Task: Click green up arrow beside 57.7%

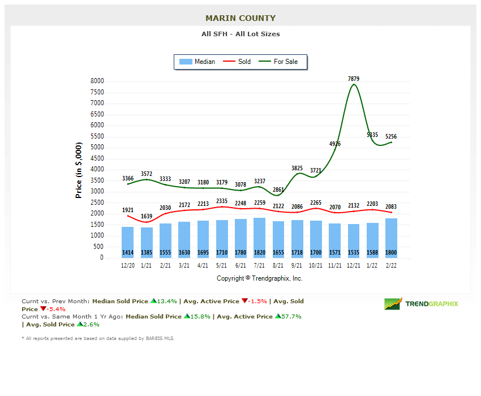Action: (278, 317)
